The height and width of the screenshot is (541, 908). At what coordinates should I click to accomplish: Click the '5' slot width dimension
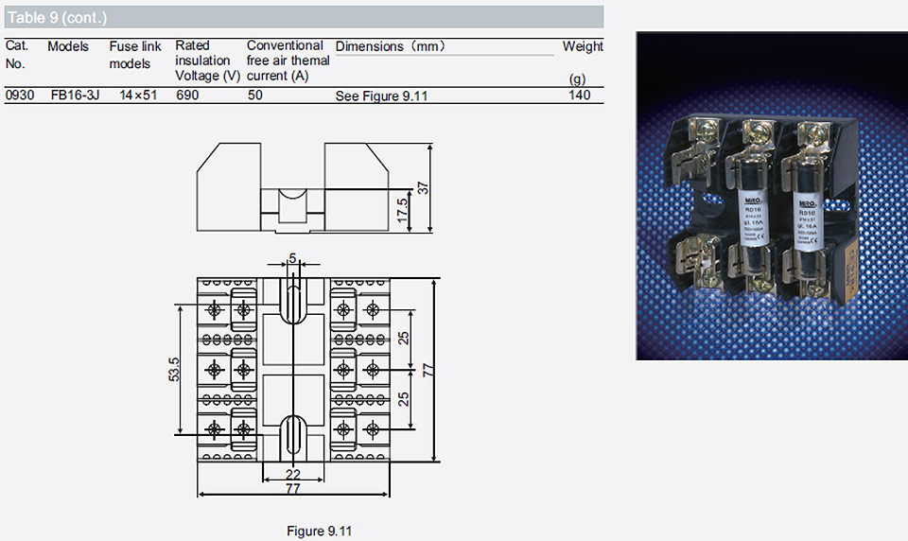coord(292,258)
